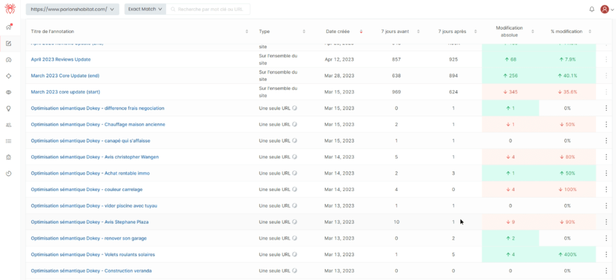The image size is (616, 280).
Task: Open April 2023 Reviews Update annotation
Action: click(61, 60)
